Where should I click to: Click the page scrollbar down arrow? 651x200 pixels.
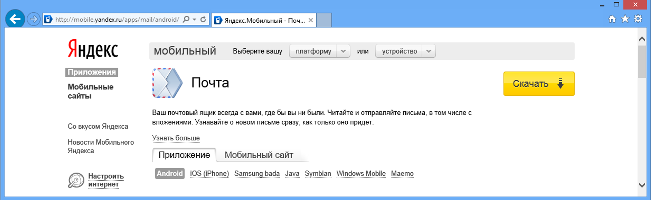tap(642, 185)
